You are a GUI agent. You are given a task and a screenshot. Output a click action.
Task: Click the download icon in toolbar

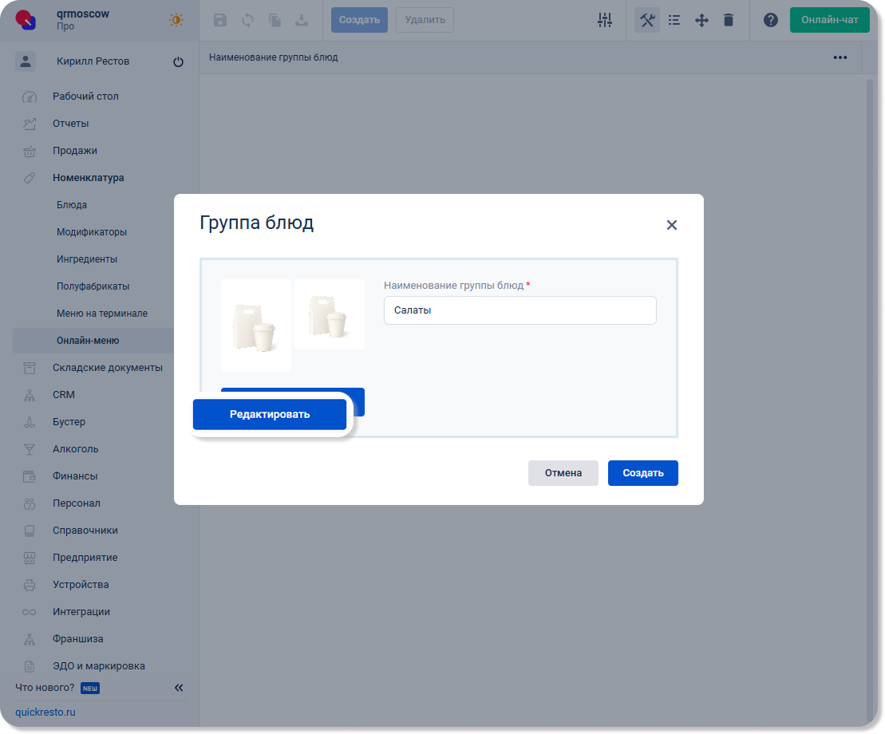[302, 20]
